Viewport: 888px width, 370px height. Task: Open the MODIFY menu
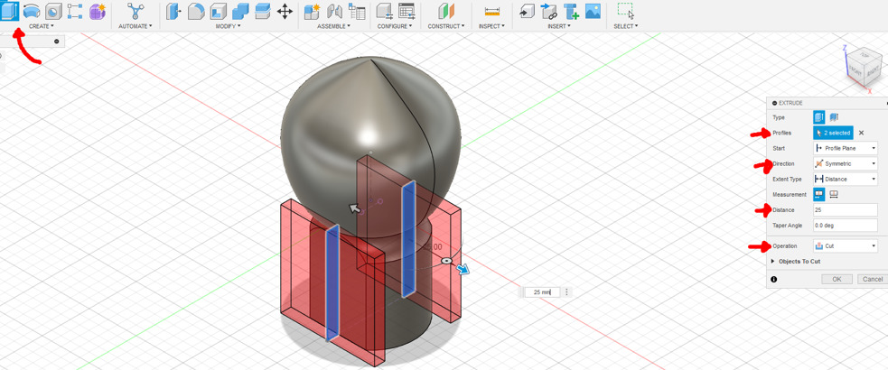tap(229, 26)
